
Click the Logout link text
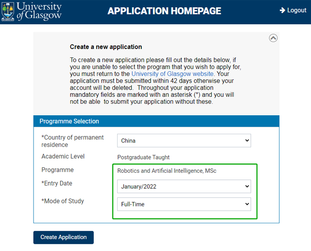coord(297,10)
